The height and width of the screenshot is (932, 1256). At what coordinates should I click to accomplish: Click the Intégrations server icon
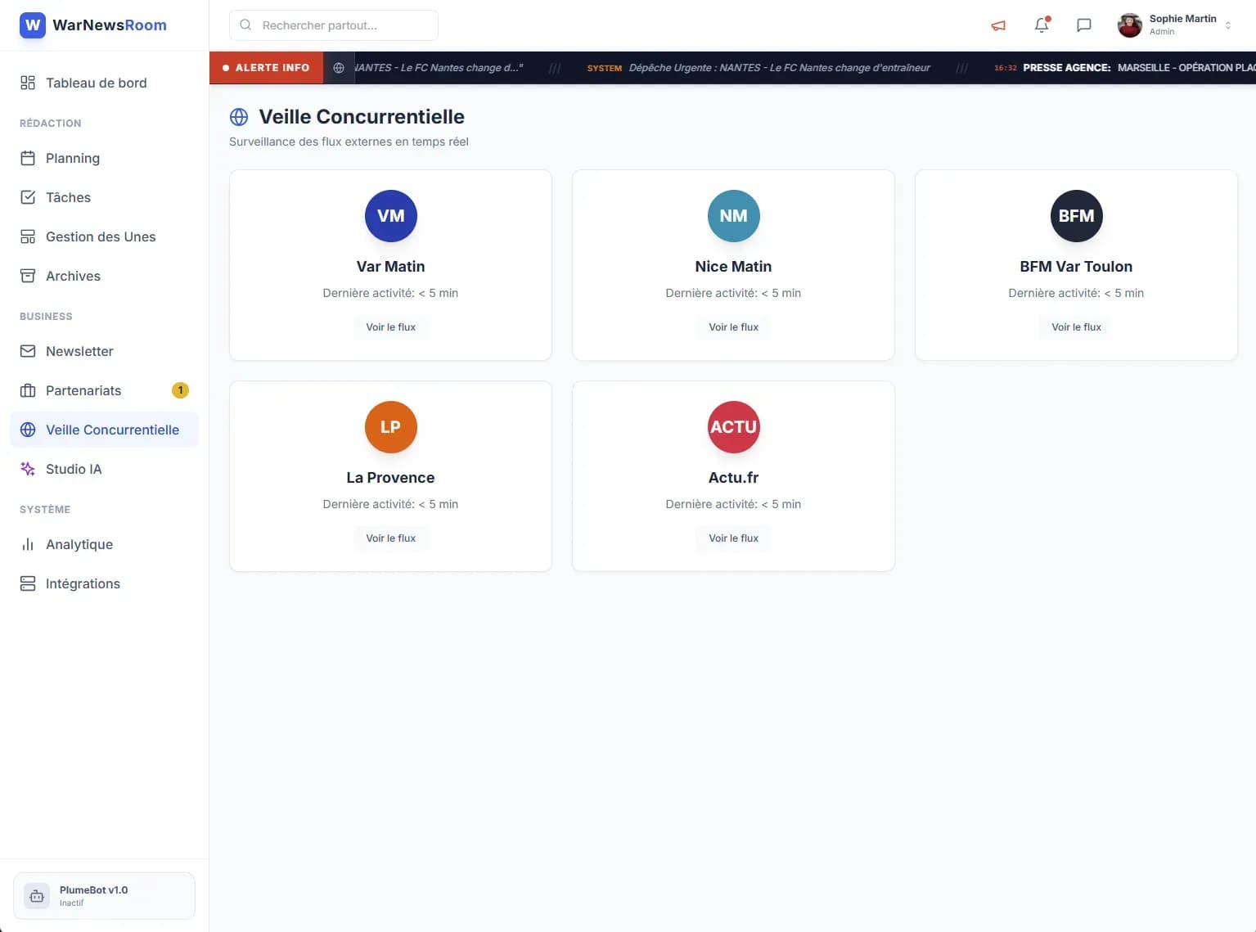(28, 583)
